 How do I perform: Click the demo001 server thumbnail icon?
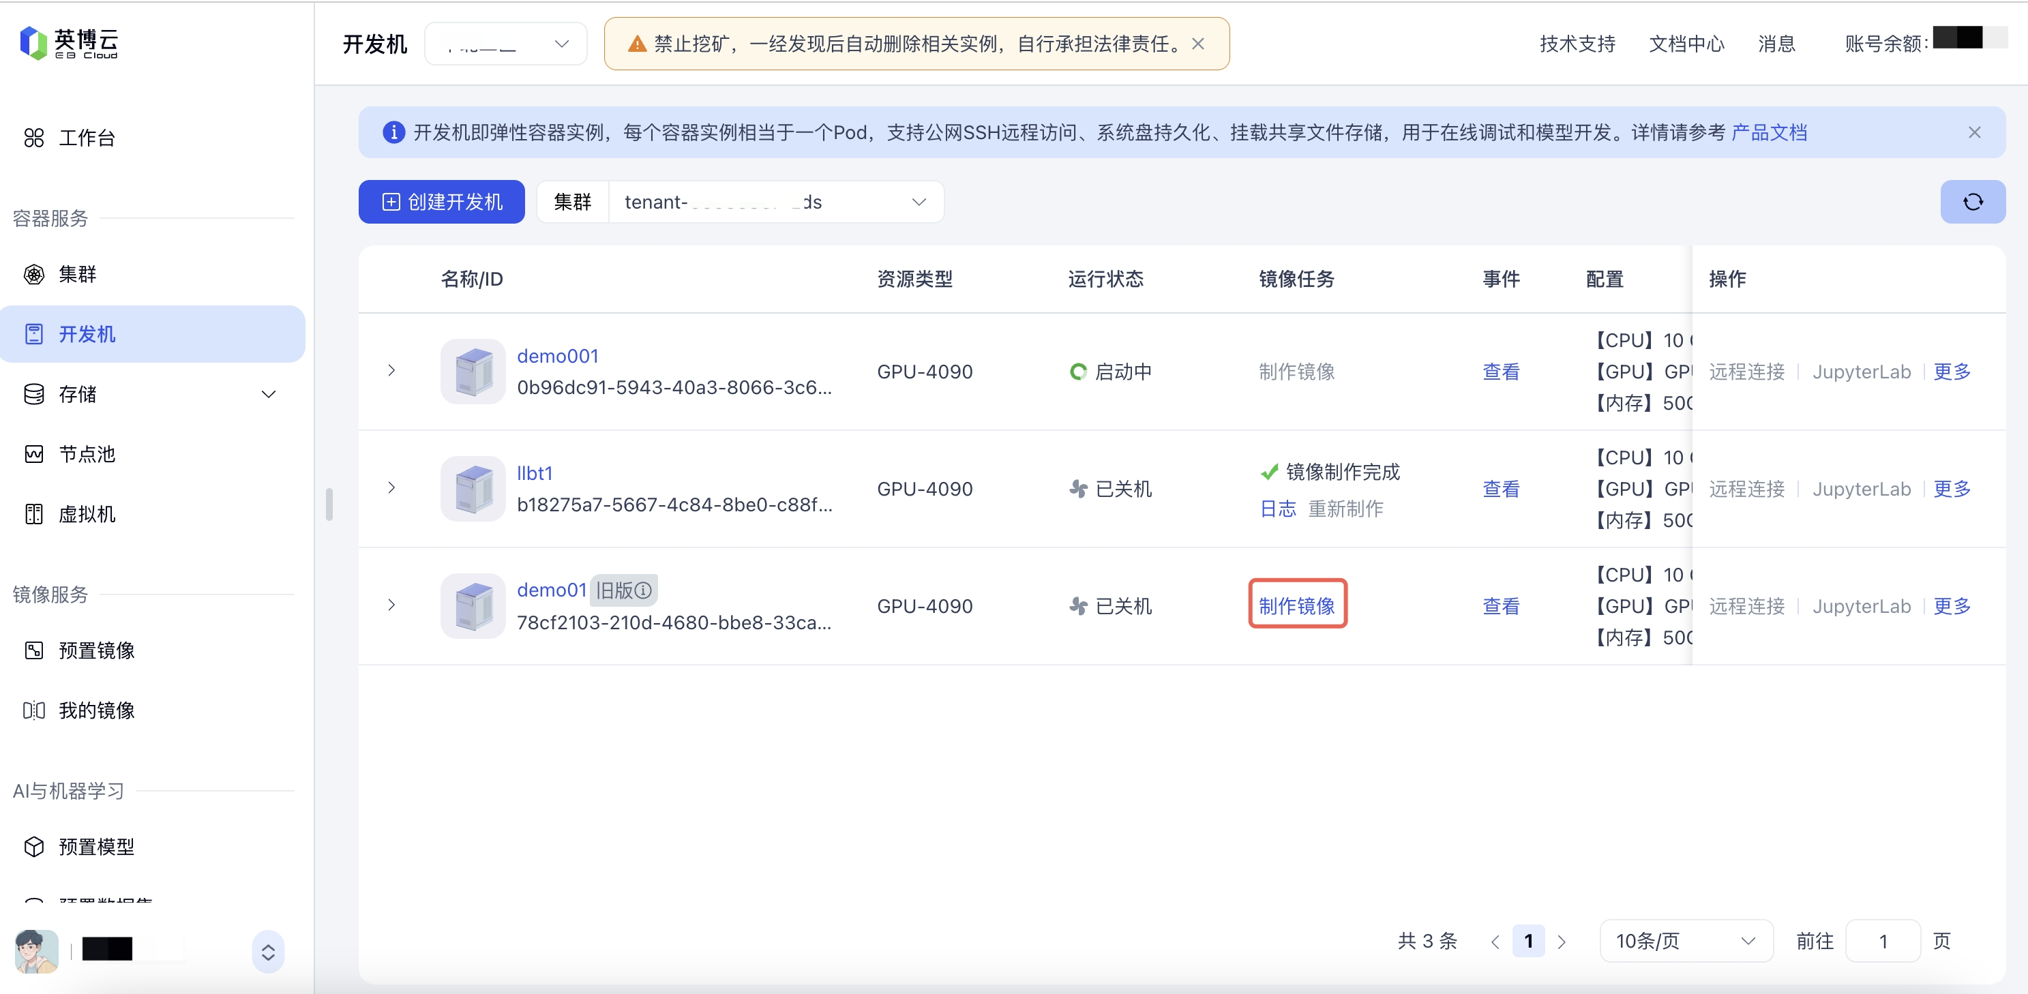[x=473, y=372]
